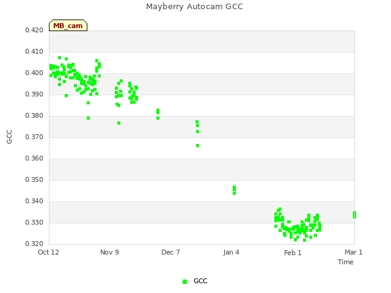This screenshot has height=293, width=391.
Task: Click the Dec 7 axis label
Action: pos(170,252)
